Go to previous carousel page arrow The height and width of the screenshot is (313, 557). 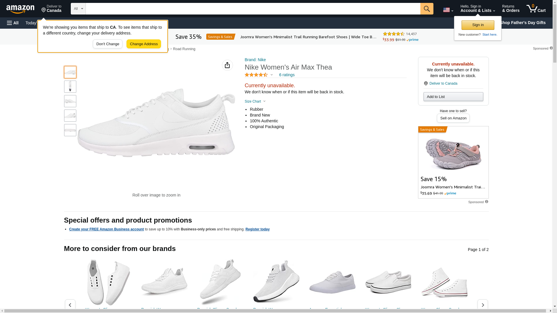pos(70,305)
